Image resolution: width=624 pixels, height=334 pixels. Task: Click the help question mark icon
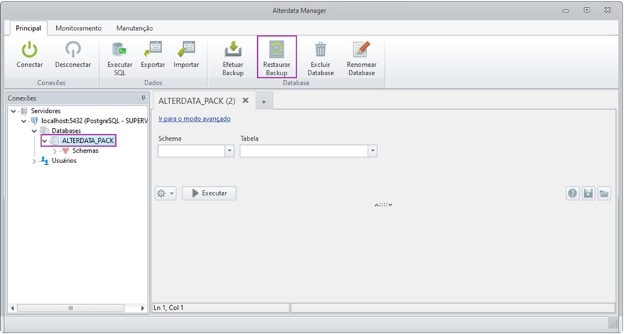pos(573,193)
